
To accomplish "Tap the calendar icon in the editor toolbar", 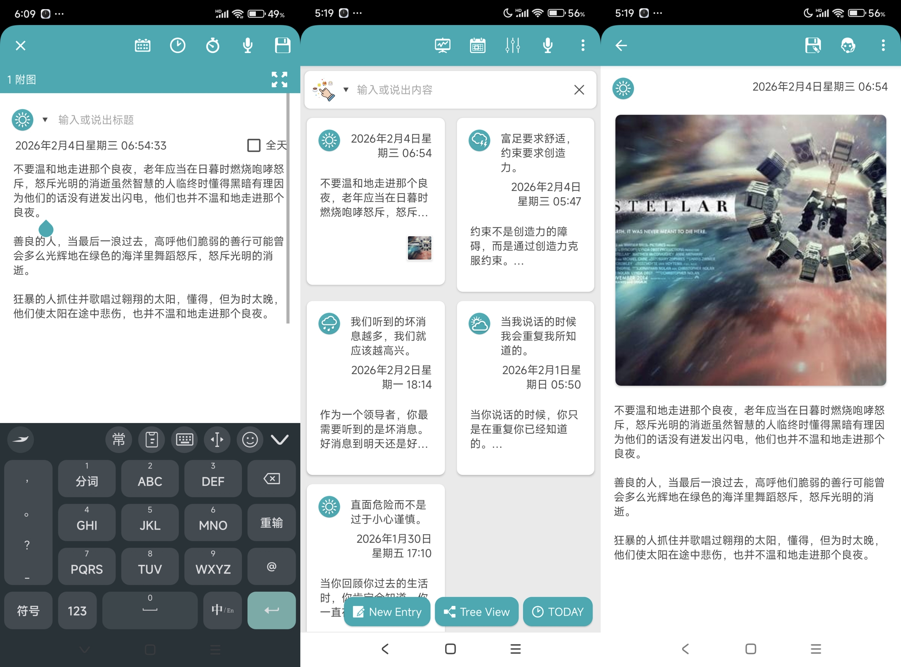I will [142, 46].
